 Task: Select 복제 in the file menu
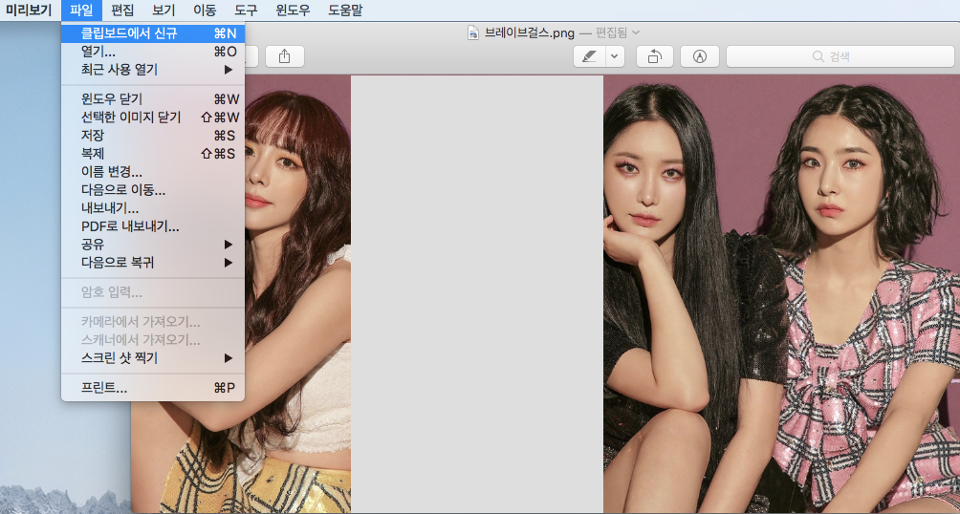tap(153, 154)
